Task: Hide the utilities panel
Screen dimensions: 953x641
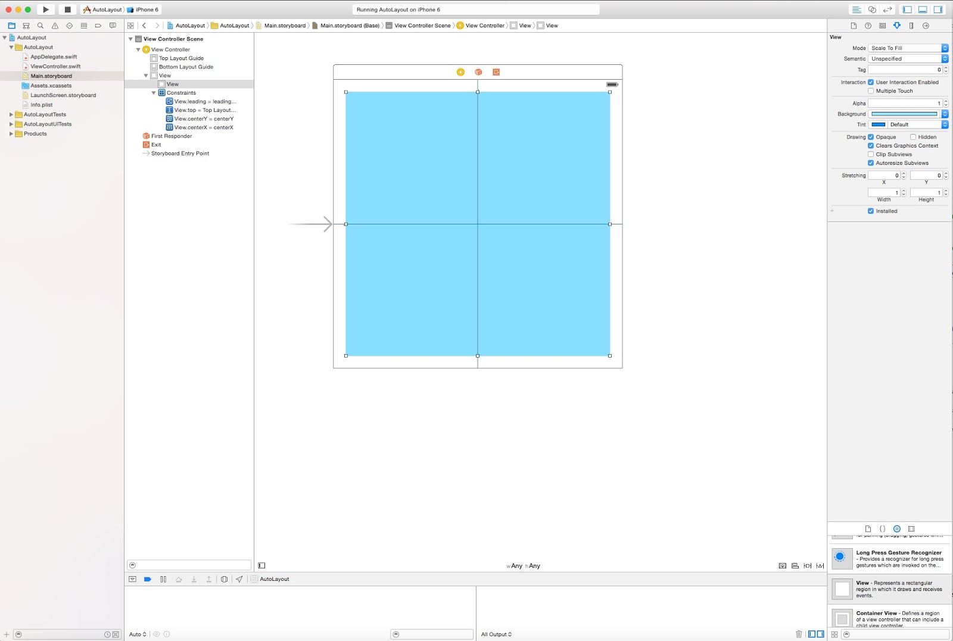Action: 938,10
